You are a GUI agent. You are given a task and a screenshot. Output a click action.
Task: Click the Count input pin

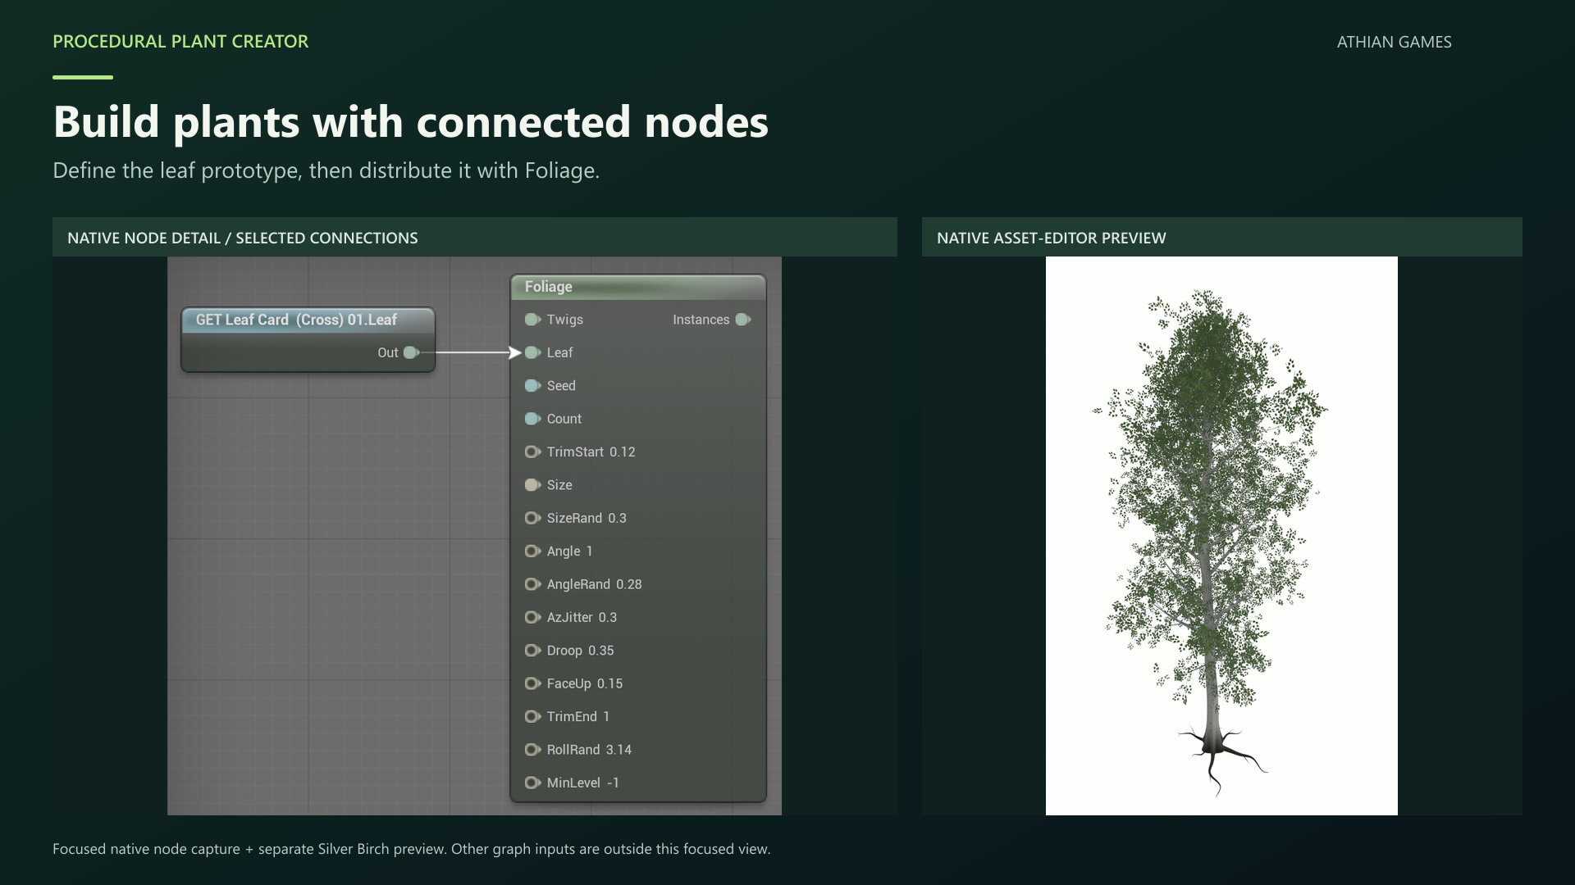532,419
